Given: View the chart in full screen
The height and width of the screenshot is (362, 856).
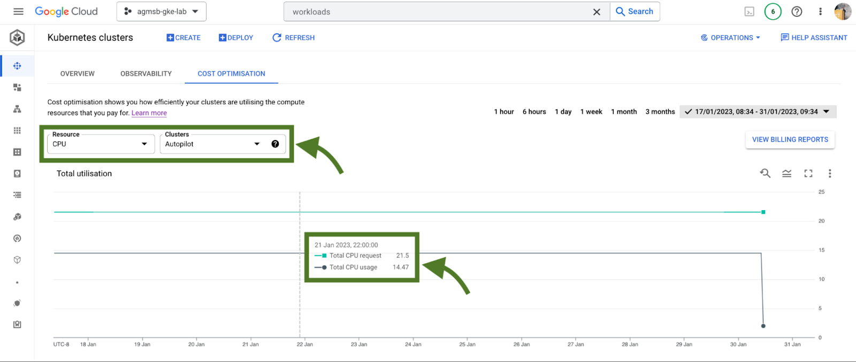Looking at the screenshot, I should point(808,173).
